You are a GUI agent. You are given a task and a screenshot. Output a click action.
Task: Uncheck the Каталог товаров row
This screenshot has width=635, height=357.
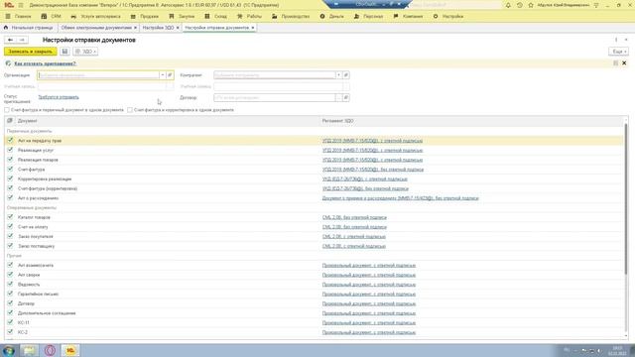[x=10, y=217]
